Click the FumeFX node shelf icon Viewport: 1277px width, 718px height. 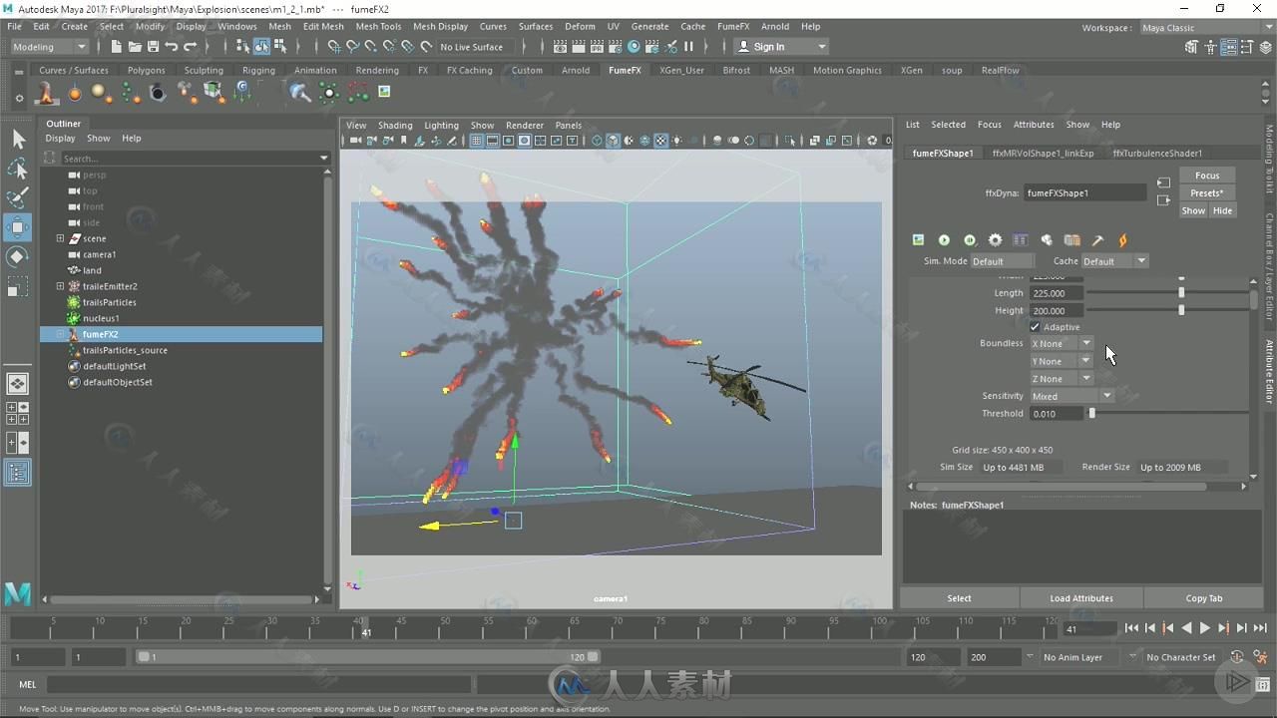tap(46, 93)
